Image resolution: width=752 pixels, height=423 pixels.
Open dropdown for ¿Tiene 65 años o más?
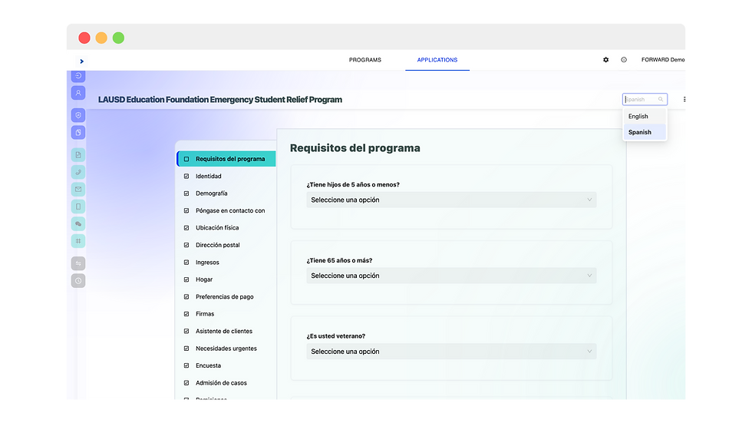[x=451, y=276]
